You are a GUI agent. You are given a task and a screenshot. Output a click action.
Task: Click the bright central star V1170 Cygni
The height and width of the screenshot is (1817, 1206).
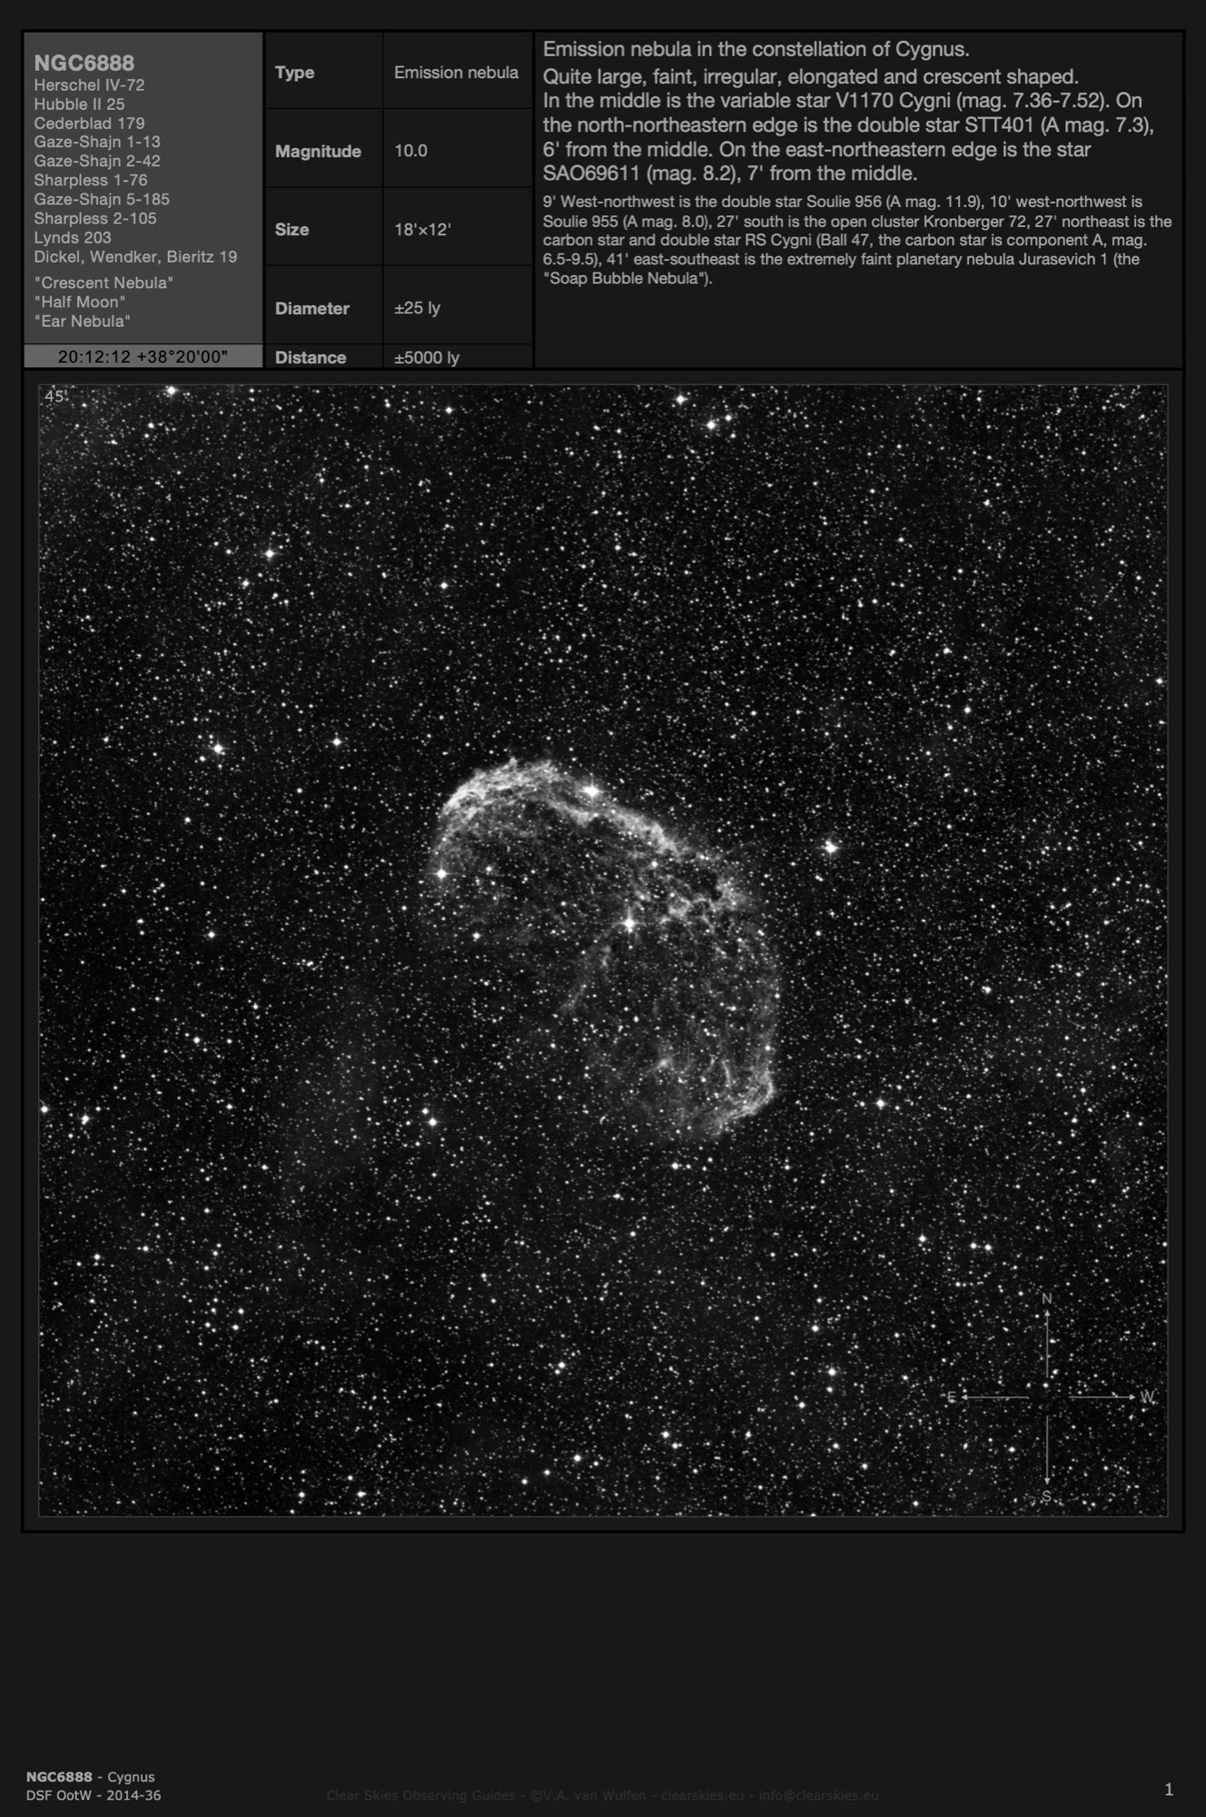628,924
